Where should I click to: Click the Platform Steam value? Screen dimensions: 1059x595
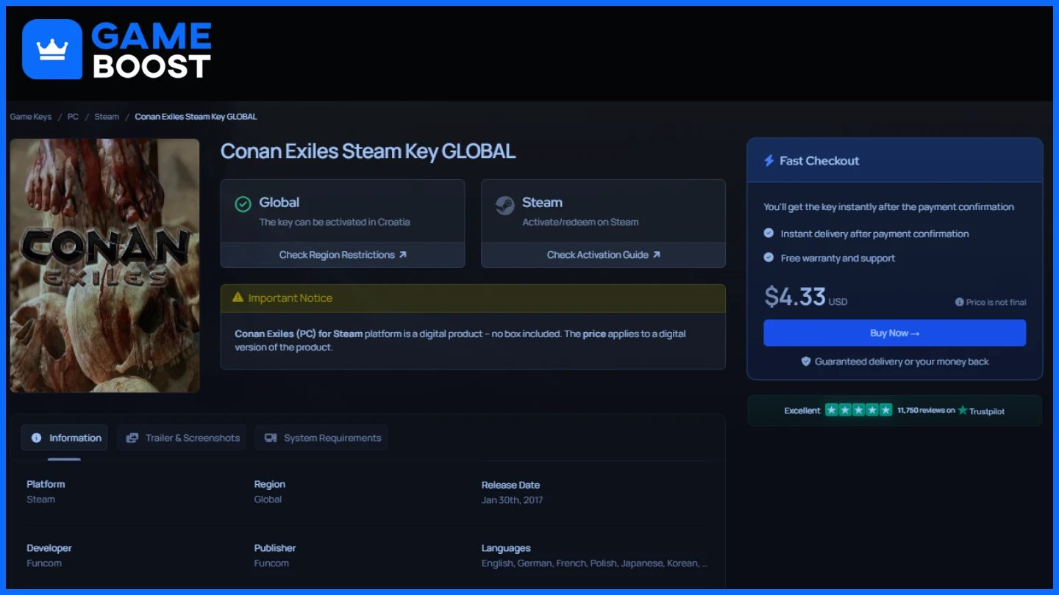tap(40, 500)
